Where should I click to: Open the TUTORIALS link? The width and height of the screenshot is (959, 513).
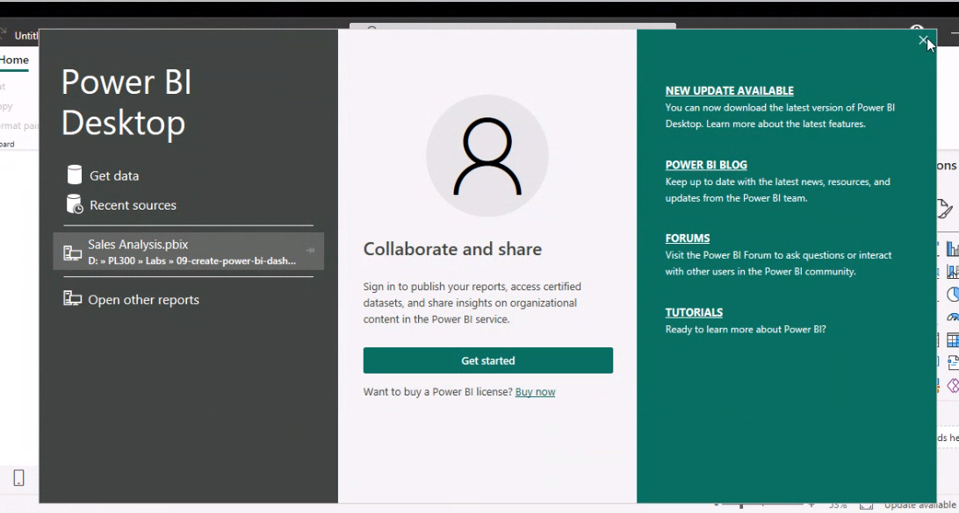coord(694,313)
